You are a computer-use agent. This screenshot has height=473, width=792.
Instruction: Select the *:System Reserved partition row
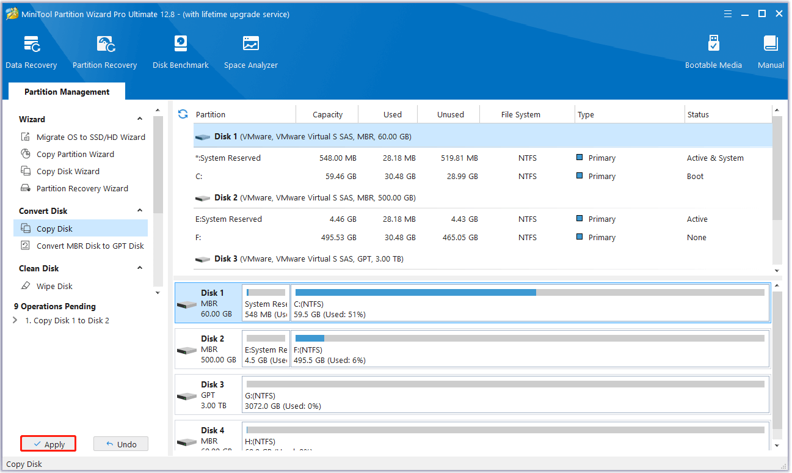[x=482, y=158]
